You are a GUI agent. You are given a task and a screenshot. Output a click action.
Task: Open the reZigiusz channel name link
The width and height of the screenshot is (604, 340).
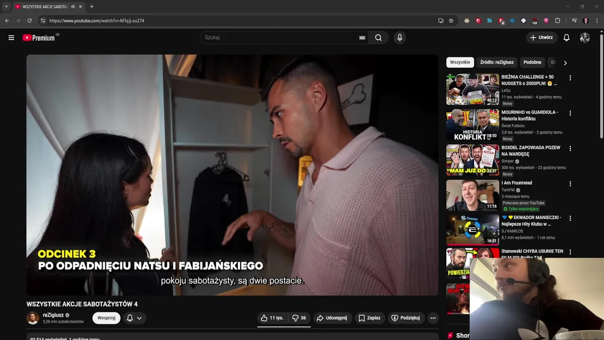53,315
